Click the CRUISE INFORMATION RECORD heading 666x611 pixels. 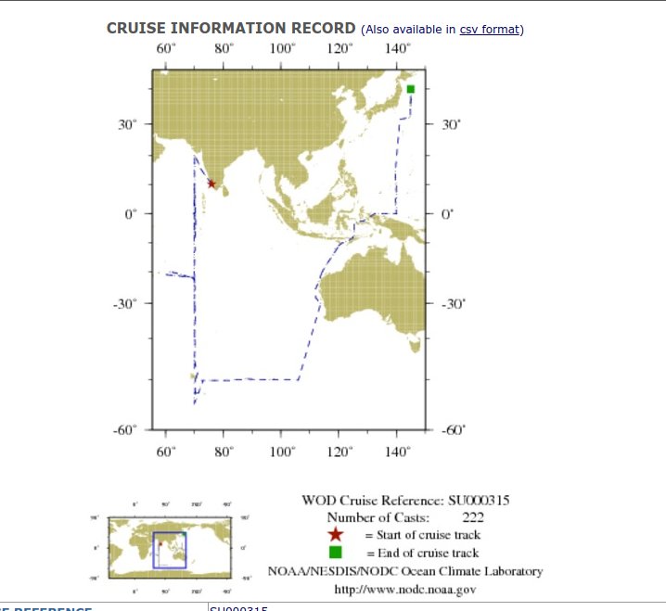tap(231, 29)
